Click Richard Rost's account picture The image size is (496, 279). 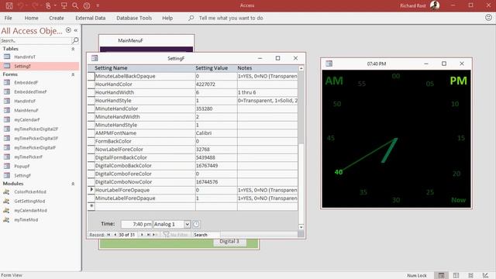pyautogui.click(x=435, y=5)
